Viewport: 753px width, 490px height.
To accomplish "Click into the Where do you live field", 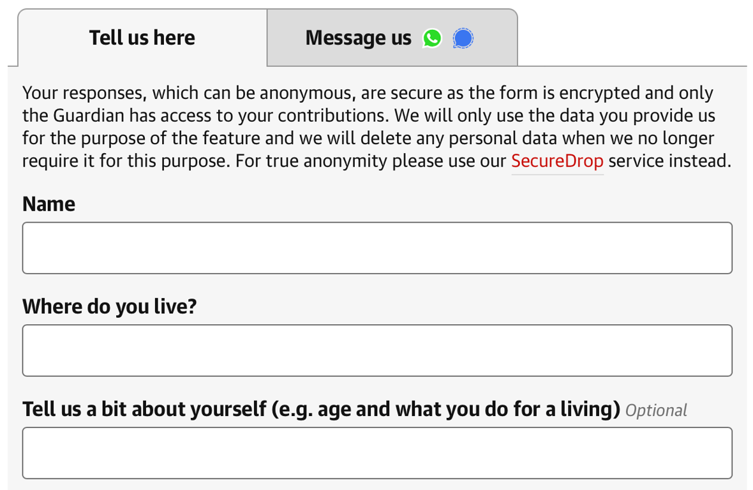I will (x=376, y=350).
